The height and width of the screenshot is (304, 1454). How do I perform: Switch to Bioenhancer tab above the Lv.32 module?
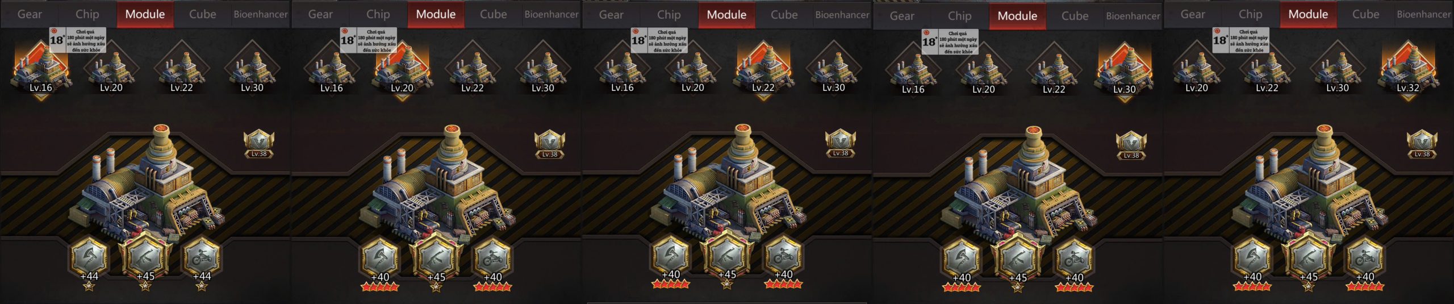tap(1424, 14)
